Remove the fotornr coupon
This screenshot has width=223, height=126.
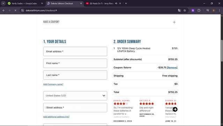point(172,68)
